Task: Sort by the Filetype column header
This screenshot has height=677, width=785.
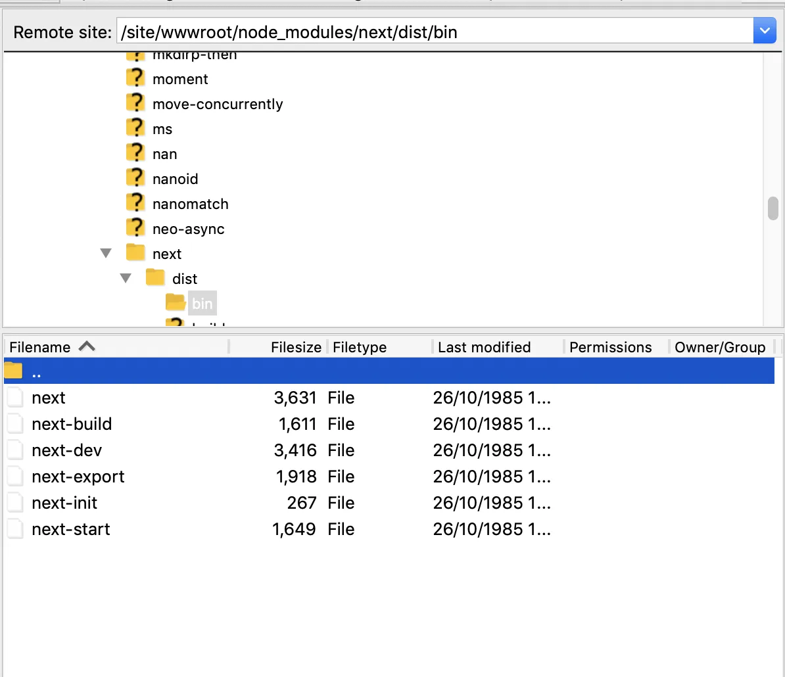Action: 379,347
